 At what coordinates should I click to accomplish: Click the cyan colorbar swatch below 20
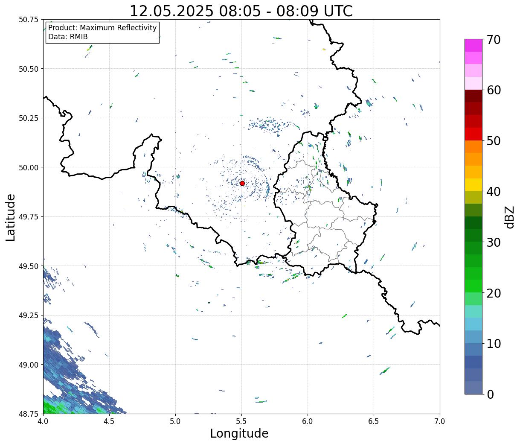[x=473, y=311]
